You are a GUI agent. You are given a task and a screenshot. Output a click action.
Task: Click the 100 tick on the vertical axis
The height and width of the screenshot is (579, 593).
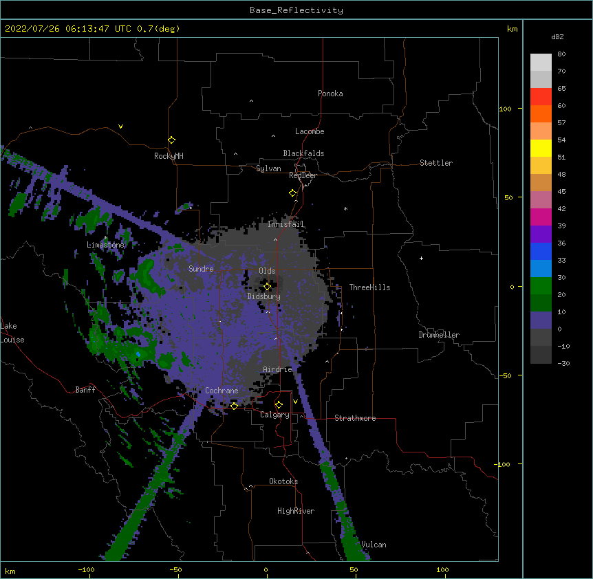(505, 109)
